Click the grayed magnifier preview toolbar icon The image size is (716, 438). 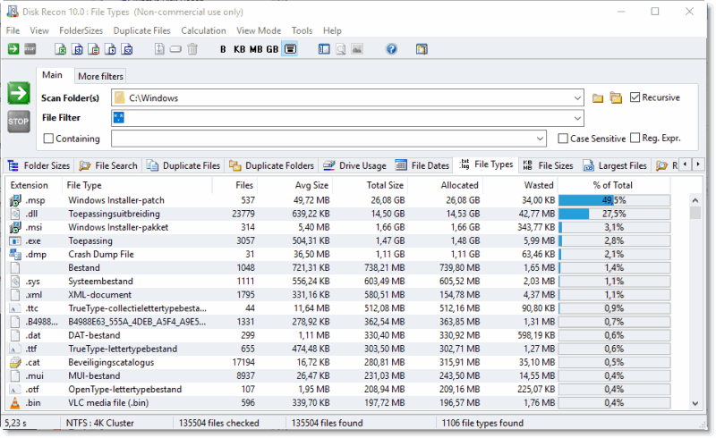[x=341, y=49]
